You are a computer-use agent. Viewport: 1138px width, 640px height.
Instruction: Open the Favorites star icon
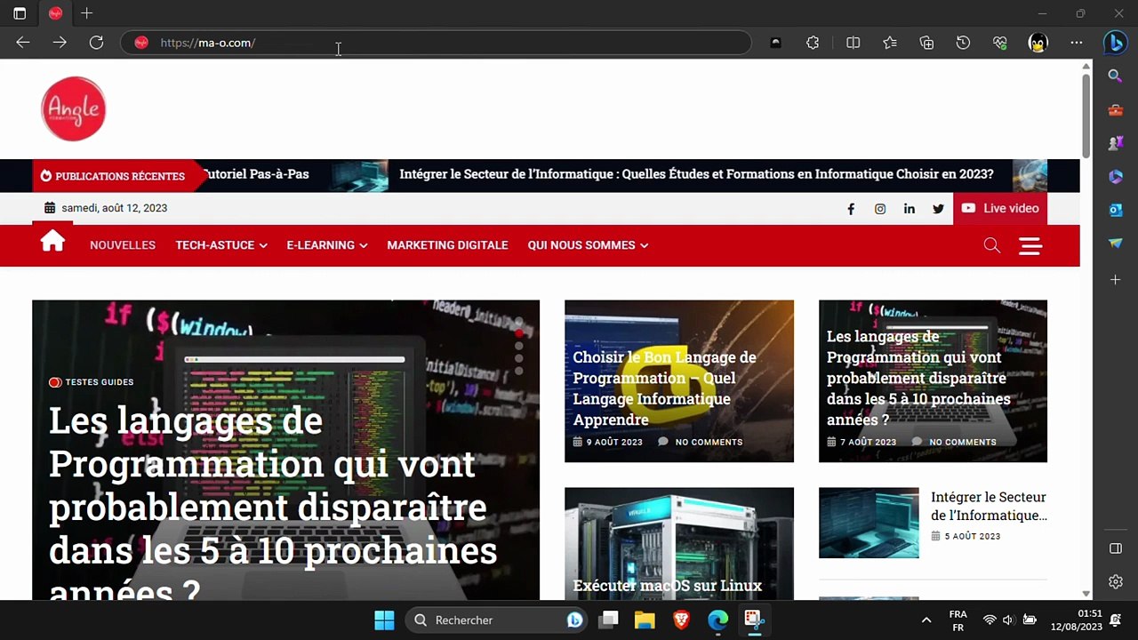tap(890, 43)
